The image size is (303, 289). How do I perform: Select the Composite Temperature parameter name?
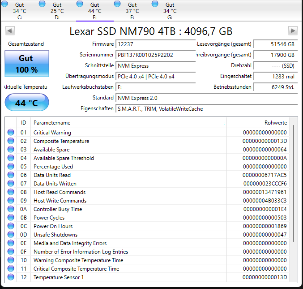click(61, 141)
